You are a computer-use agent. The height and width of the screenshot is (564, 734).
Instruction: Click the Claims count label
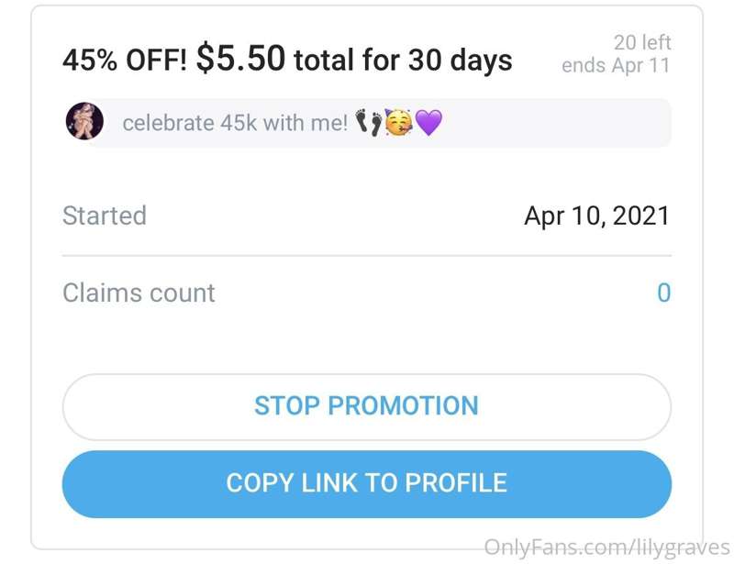(x=139, y=293)
